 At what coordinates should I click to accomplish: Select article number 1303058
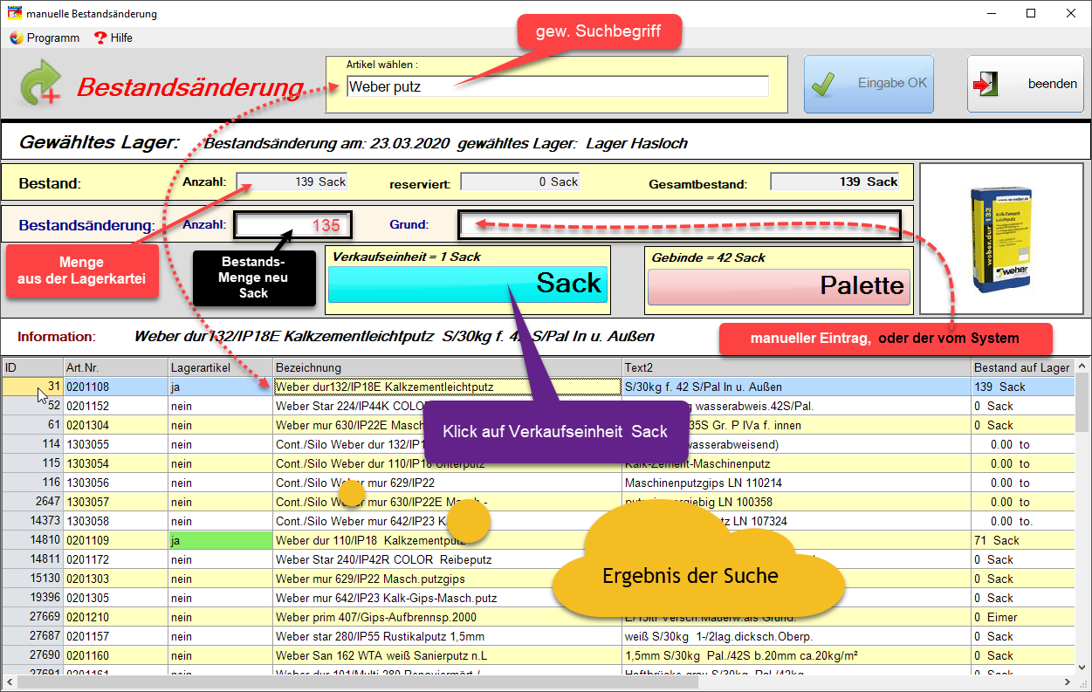(x=116, y=521)
